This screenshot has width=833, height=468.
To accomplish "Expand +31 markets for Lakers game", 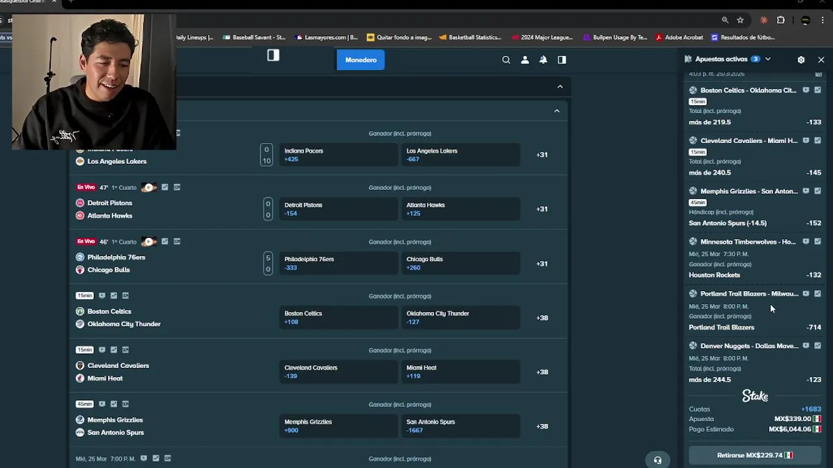I will (x=542, y=155).
